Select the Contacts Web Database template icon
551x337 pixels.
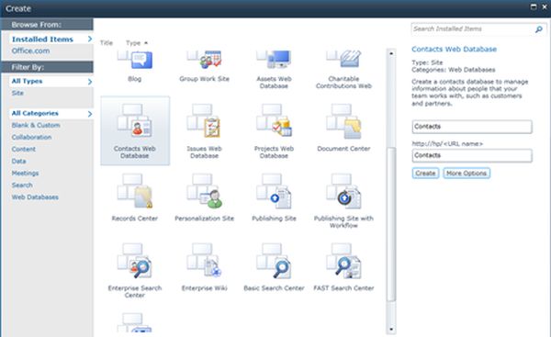pyautogui.click(x=135, y=120)
